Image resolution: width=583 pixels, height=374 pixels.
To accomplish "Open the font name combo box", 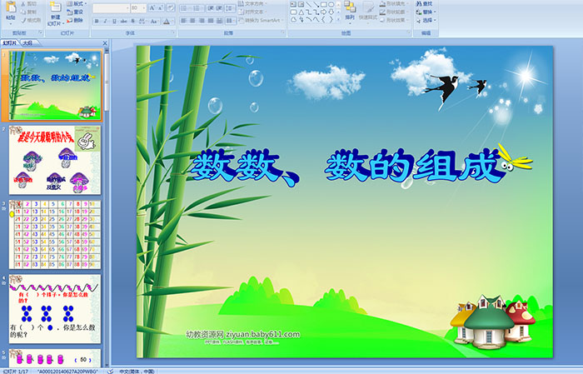I will [x=111, y=7].
